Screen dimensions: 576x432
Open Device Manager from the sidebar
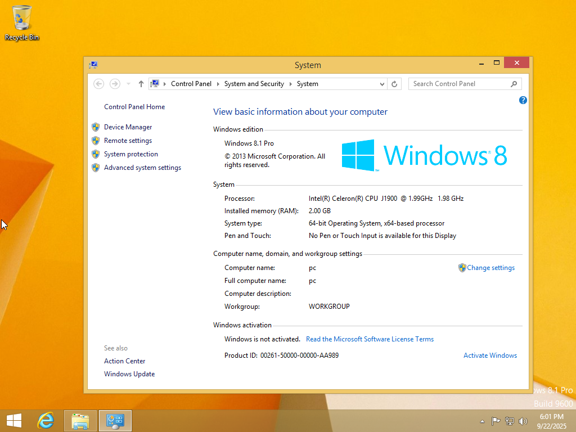click(x=128, y=127)
